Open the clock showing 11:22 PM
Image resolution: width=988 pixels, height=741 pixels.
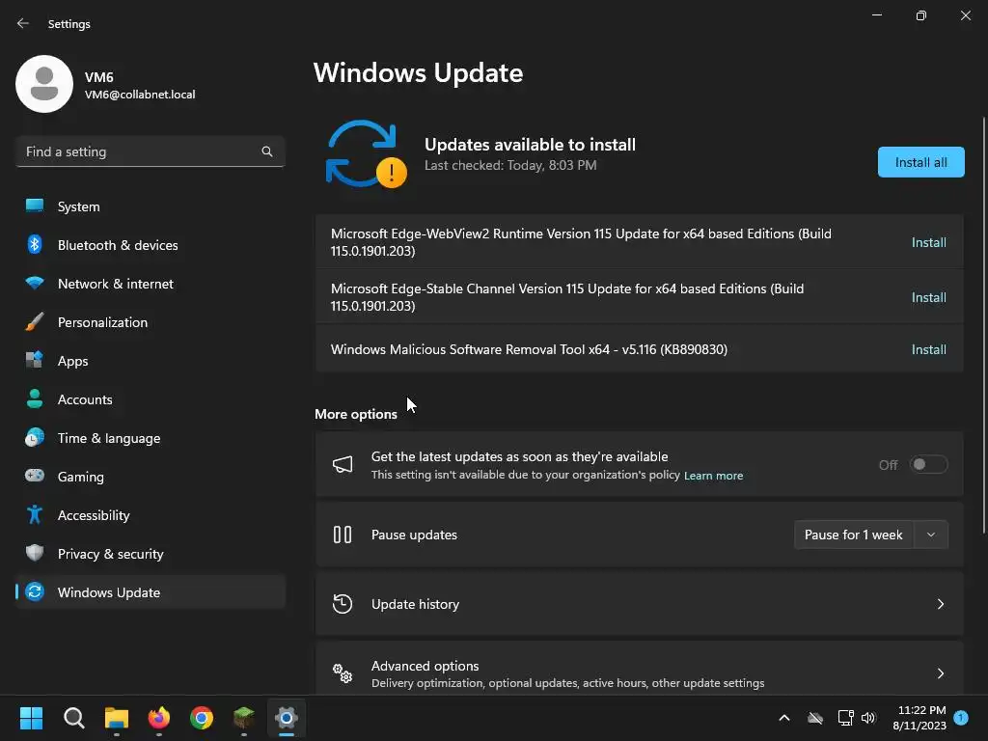coord(919,718)
